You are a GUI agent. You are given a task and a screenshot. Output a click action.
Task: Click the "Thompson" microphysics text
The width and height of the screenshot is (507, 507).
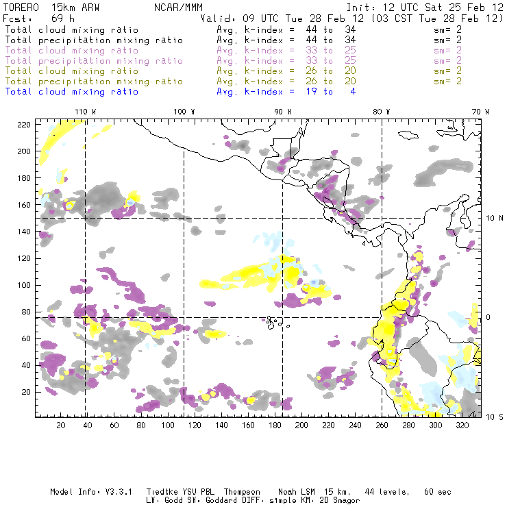(242, 492)
